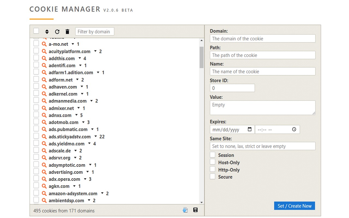Screen dimensions: 349x218
Task: Expand the adx.opera.com dropdown arrow
Action: click(85, 179)
